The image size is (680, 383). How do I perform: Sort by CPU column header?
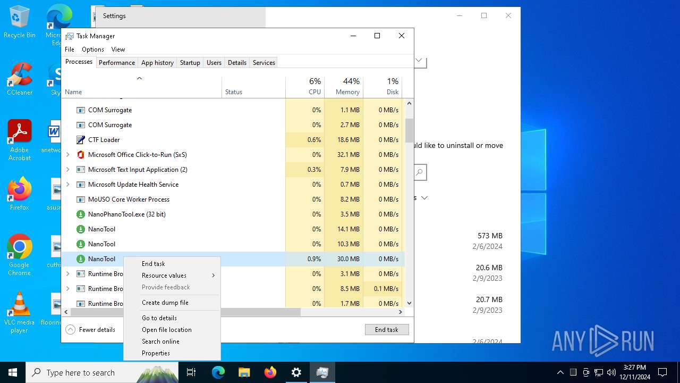click(x=305, y=87)
